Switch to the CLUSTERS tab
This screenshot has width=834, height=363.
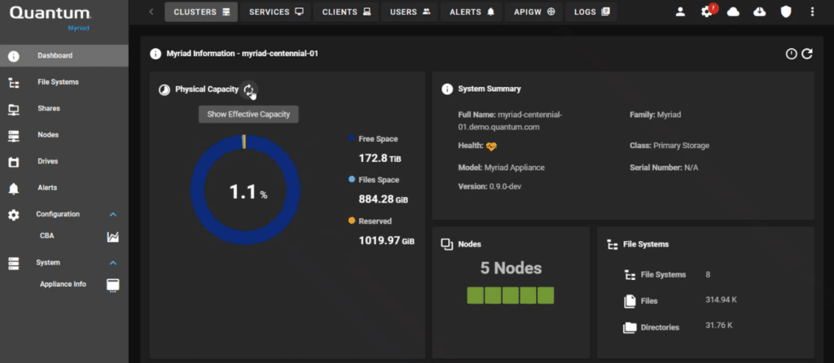(x=201, y=11)
